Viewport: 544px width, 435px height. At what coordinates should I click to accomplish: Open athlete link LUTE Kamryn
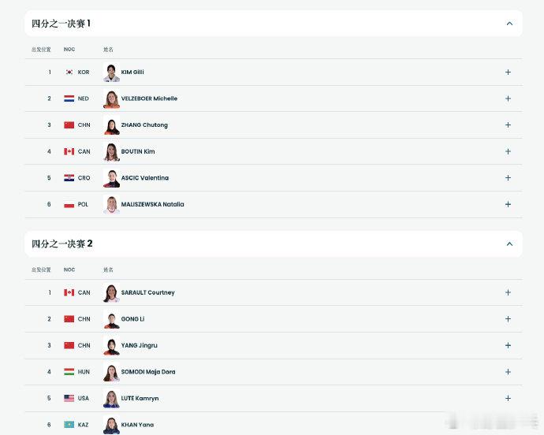[x=140, y=399]
